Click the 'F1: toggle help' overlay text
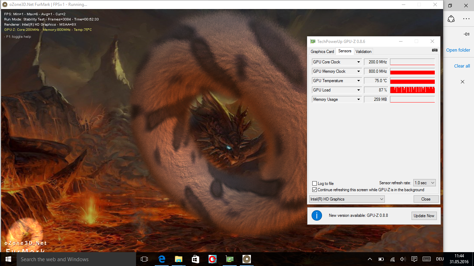The width and height of the screenshot is (474, 266). click(18, 37)
